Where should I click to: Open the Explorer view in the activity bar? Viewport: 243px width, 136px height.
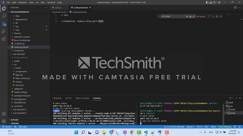tap(4, 8)
